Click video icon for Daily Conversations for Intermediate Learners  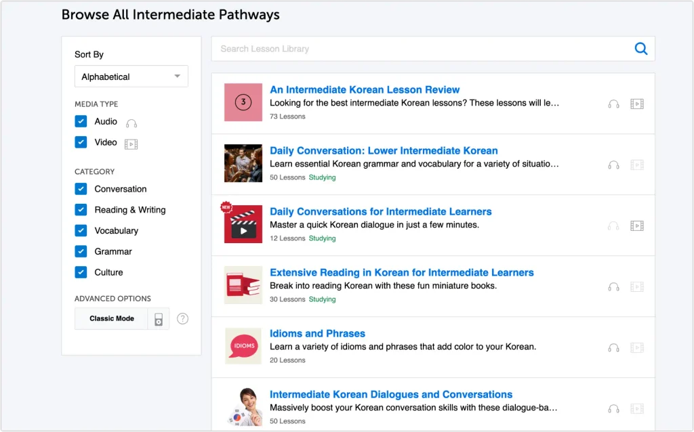coord(637,226)
